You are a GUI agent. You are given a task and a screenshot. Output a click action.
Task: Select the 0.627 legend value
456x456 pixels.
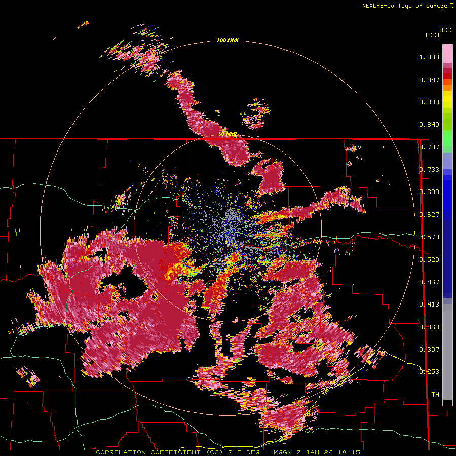(429, 215)
